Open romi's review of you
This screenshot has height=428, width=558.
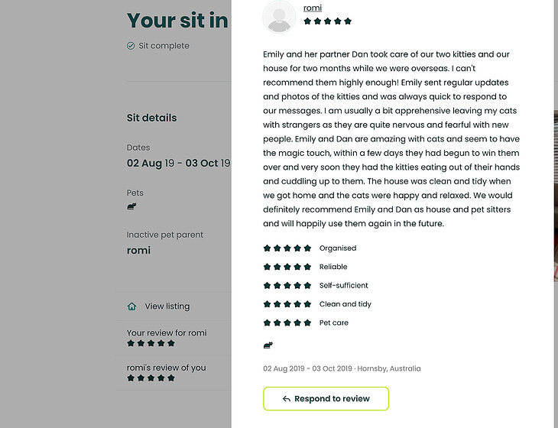coord(166,368)
